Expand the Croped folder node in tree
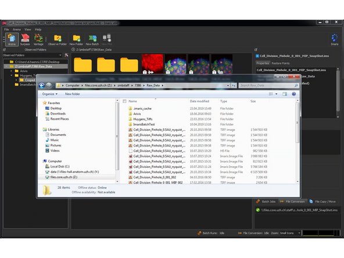The height and width of the screenshot is (258, 344). tap(16, 80)
